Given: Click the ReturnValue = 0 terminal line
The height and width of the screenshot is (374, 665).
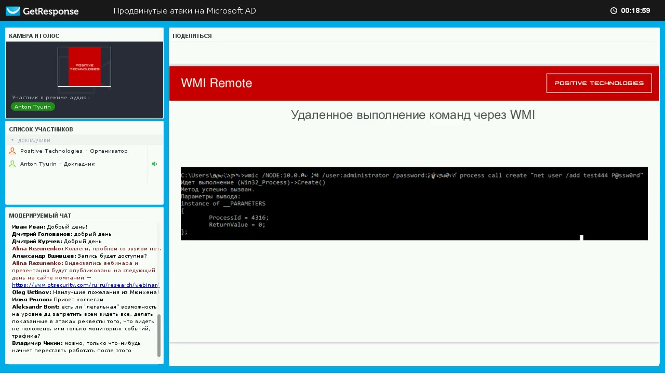Looking at the screenshot, I should click(237, 225).
